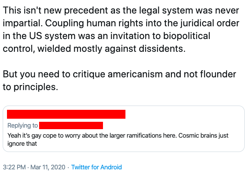Click the 'Replying to' label
247x174 pixels.
pos(22,125)
